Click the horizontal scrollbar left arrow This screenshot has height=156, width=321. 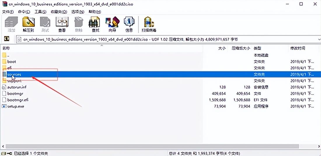pyautogui.click(x=3, y=146)
